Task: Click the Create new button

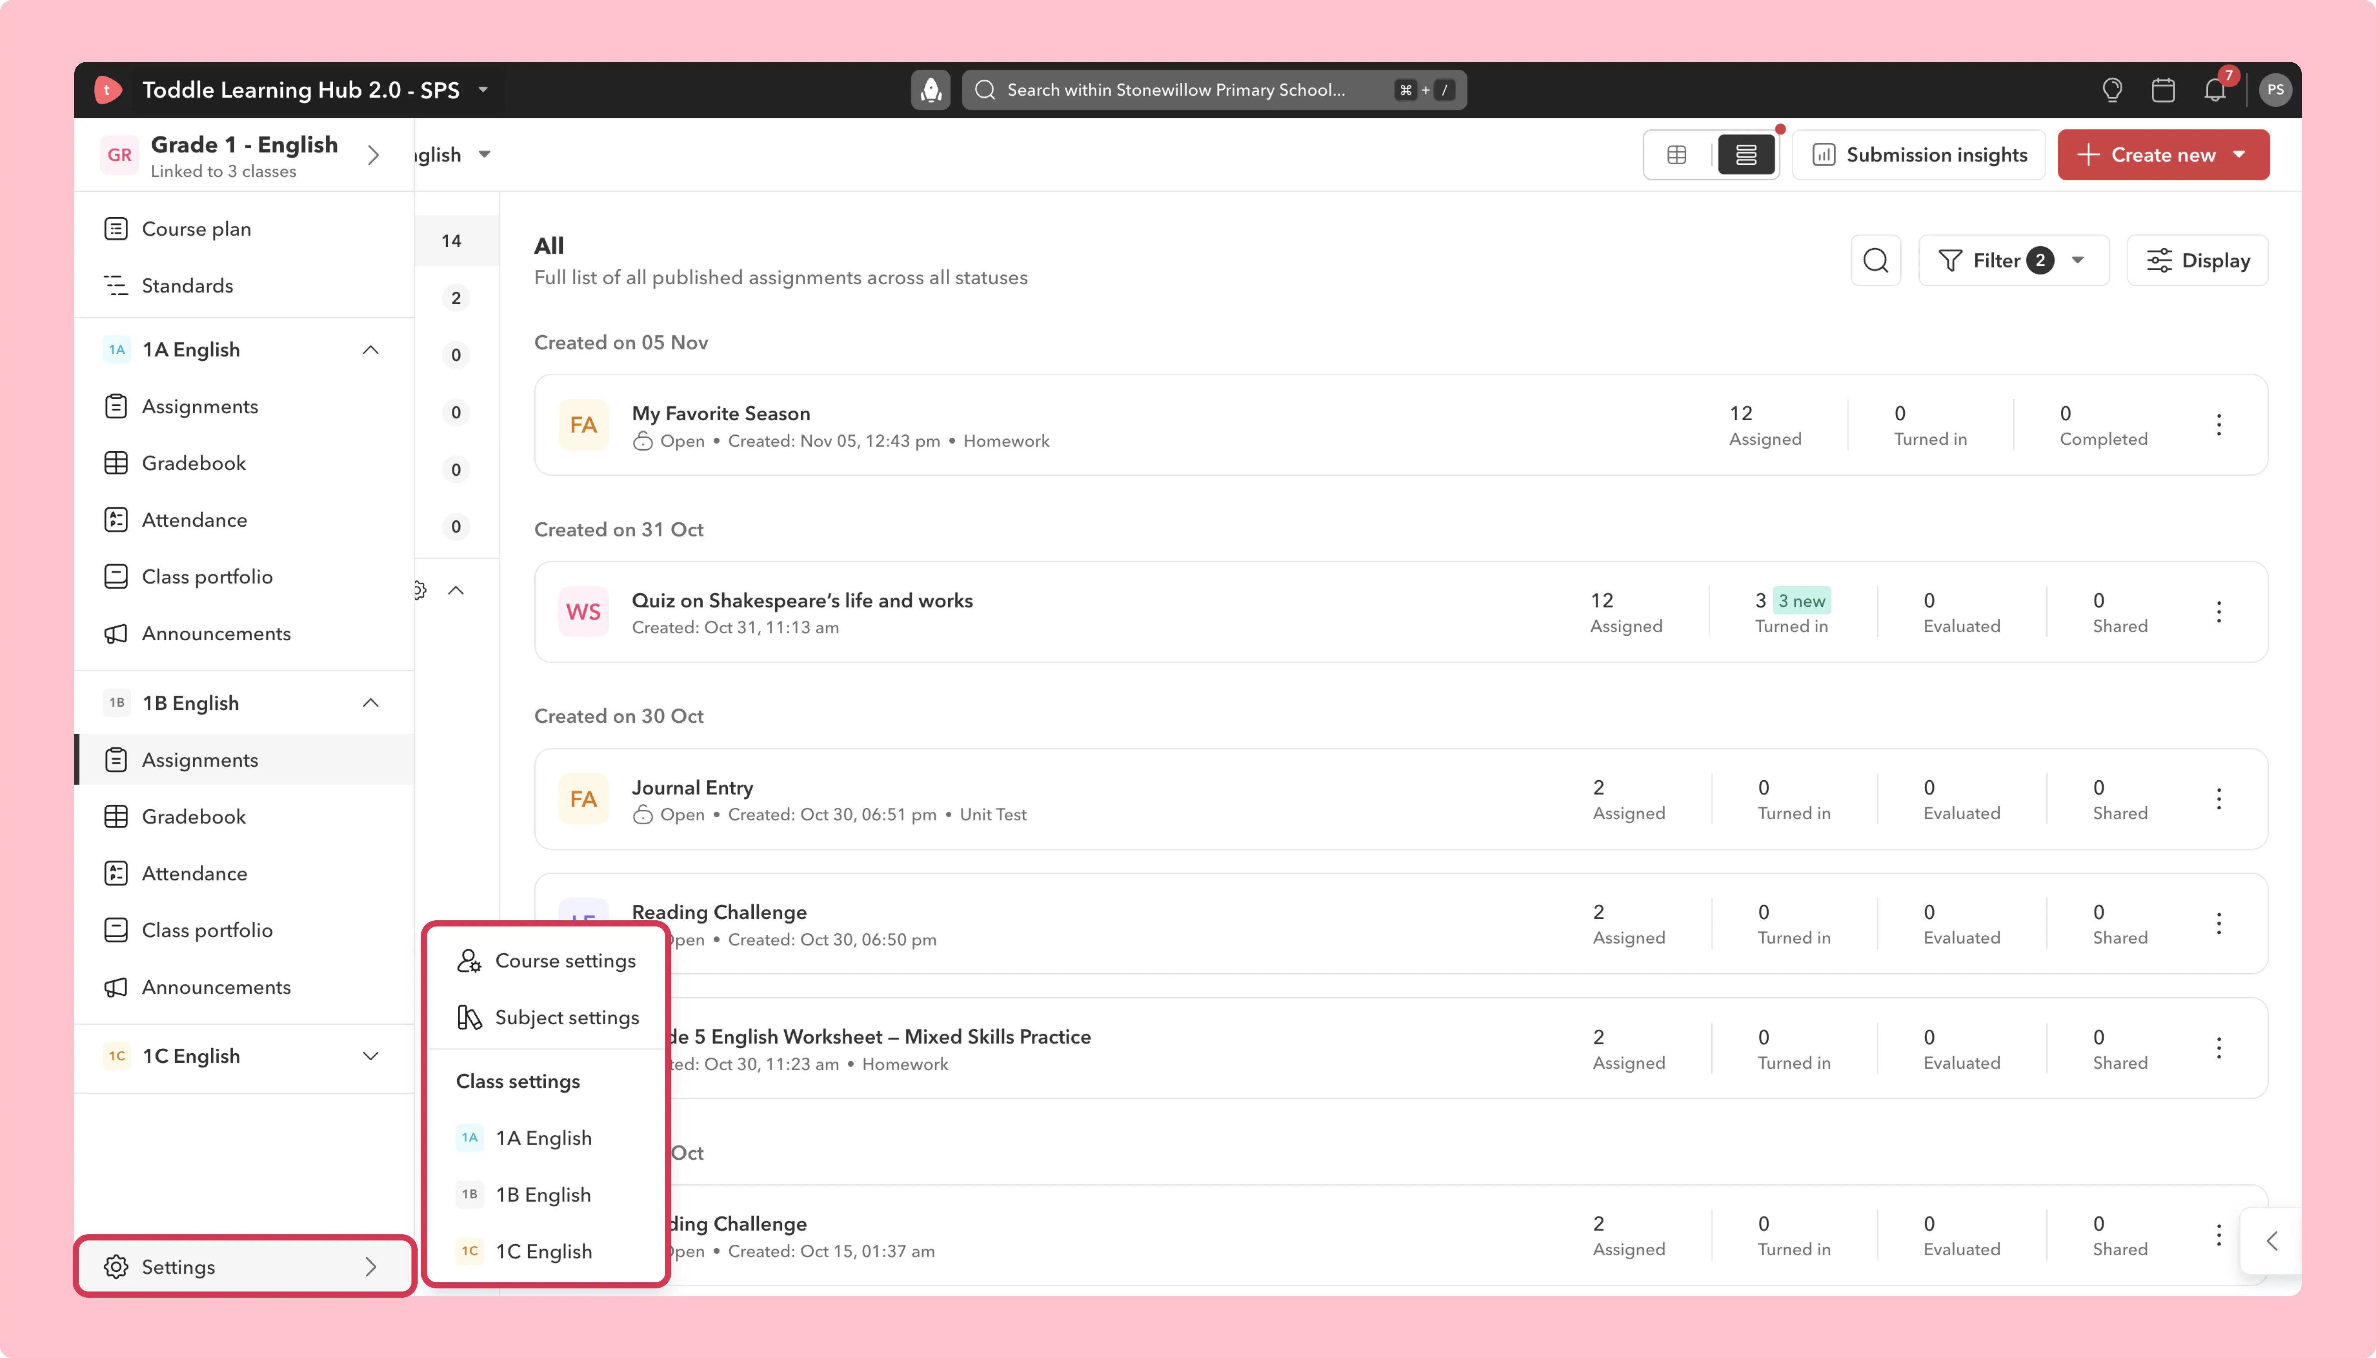Action: pos(2163,155)
